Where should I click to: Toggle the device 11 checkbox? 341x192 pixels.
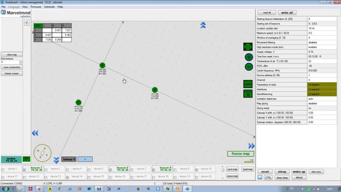click(x=3, y=178)
